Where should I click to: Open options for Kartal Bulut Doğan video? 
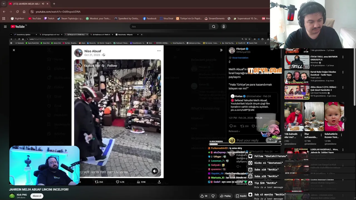click(343, 72)
